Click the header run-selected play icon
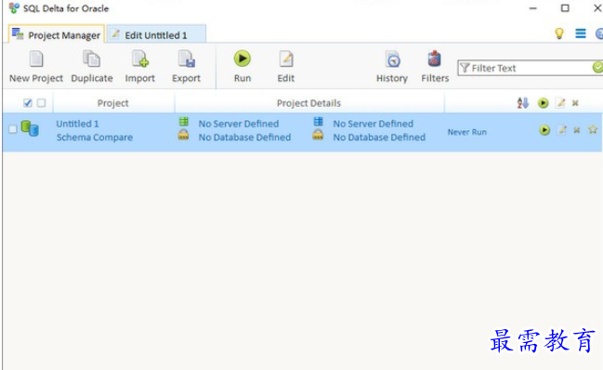 [543, 102]
